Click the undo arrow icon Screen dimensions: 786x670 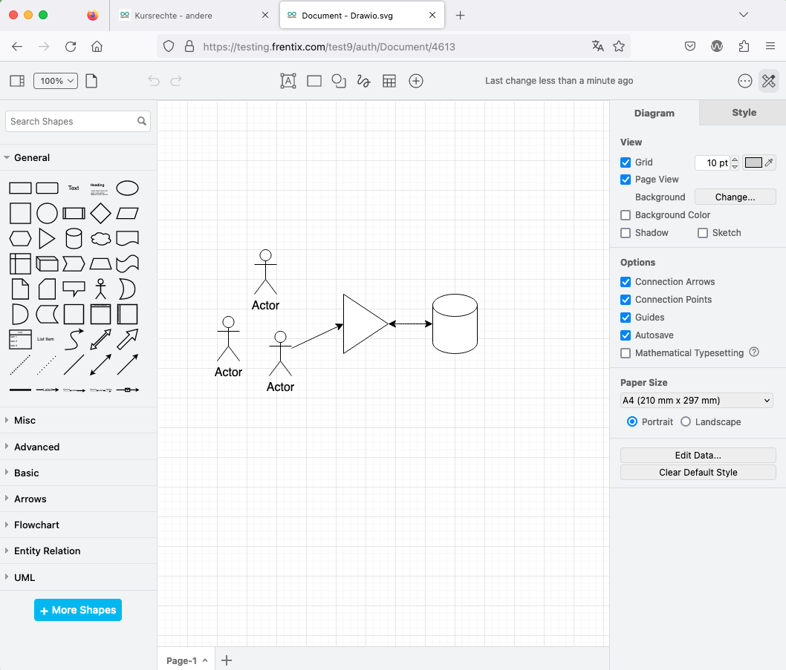154,81
